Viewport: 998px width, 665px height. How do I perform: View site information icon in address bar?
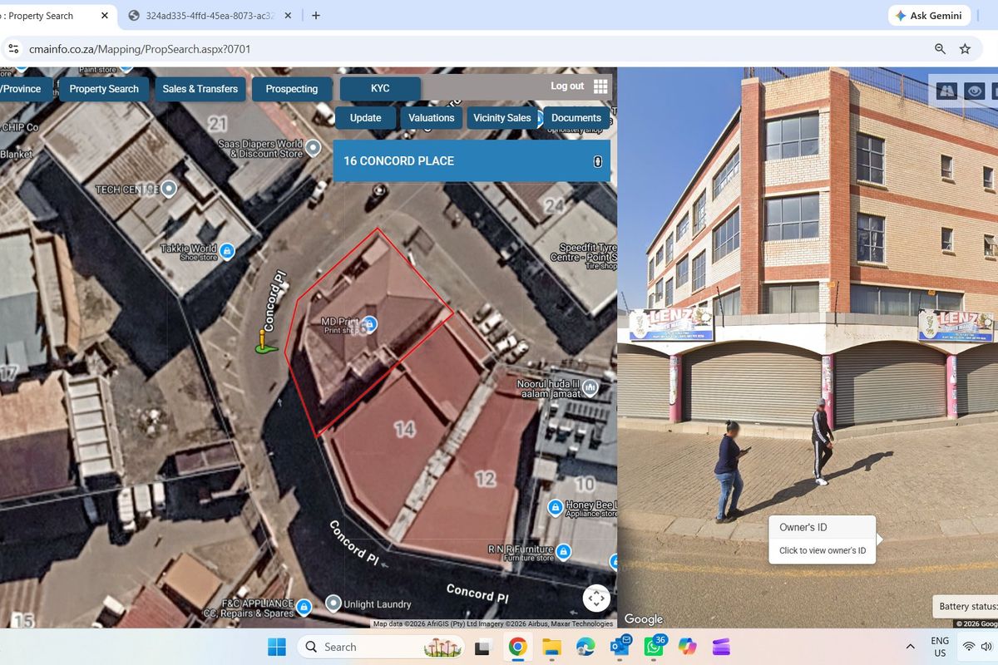(13, 49)
